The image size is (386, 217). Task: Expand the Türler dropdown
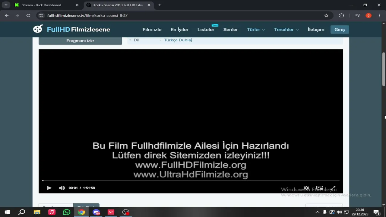[x=256, y=30]
